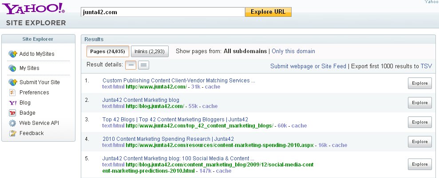The height and width of the screenshot is (178, 439).
Task: Open Top 42 Blogs result title
Action: (x=175, y=120)
